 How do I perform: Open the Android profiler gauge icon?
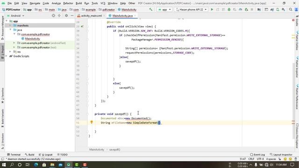tap(241, 9)
